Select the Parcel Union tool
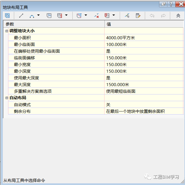185x185 pixels. [107, 16]
